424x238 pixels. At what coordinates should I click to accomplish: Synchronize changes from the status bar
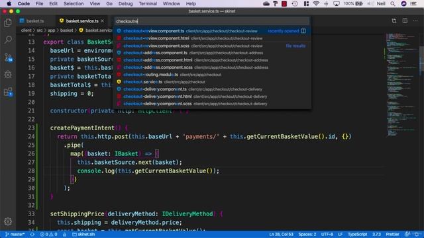32,234
